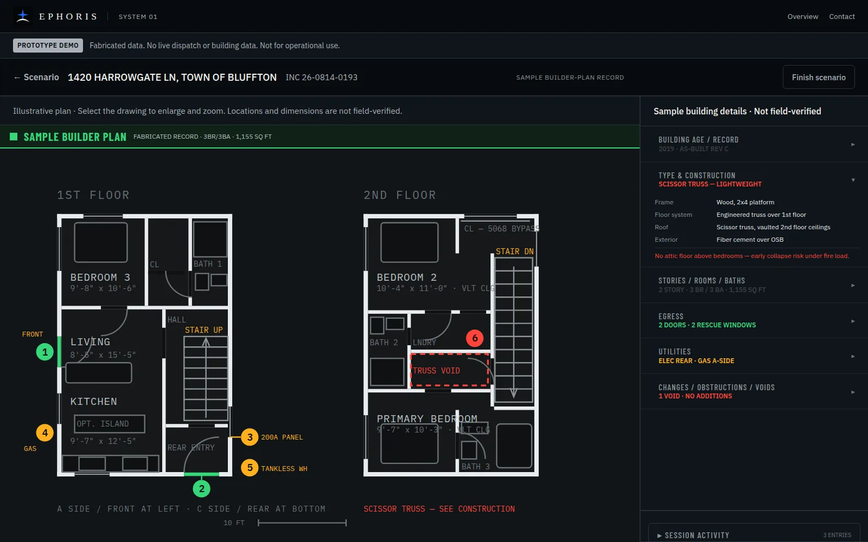
Task: Click the BEDROOM 3 room label
Action: pyautogui.click(x=100, y=278)
